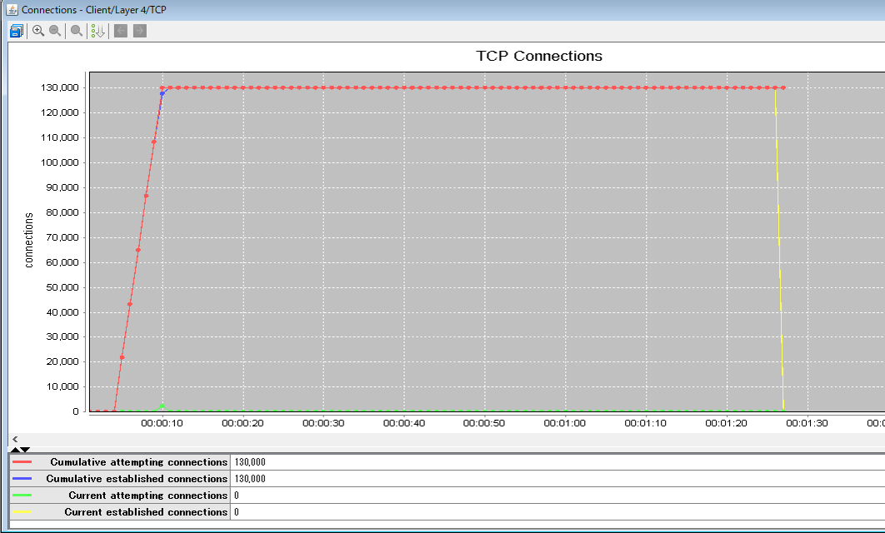Select Cumulative established connections legend row

pos(137,479)
